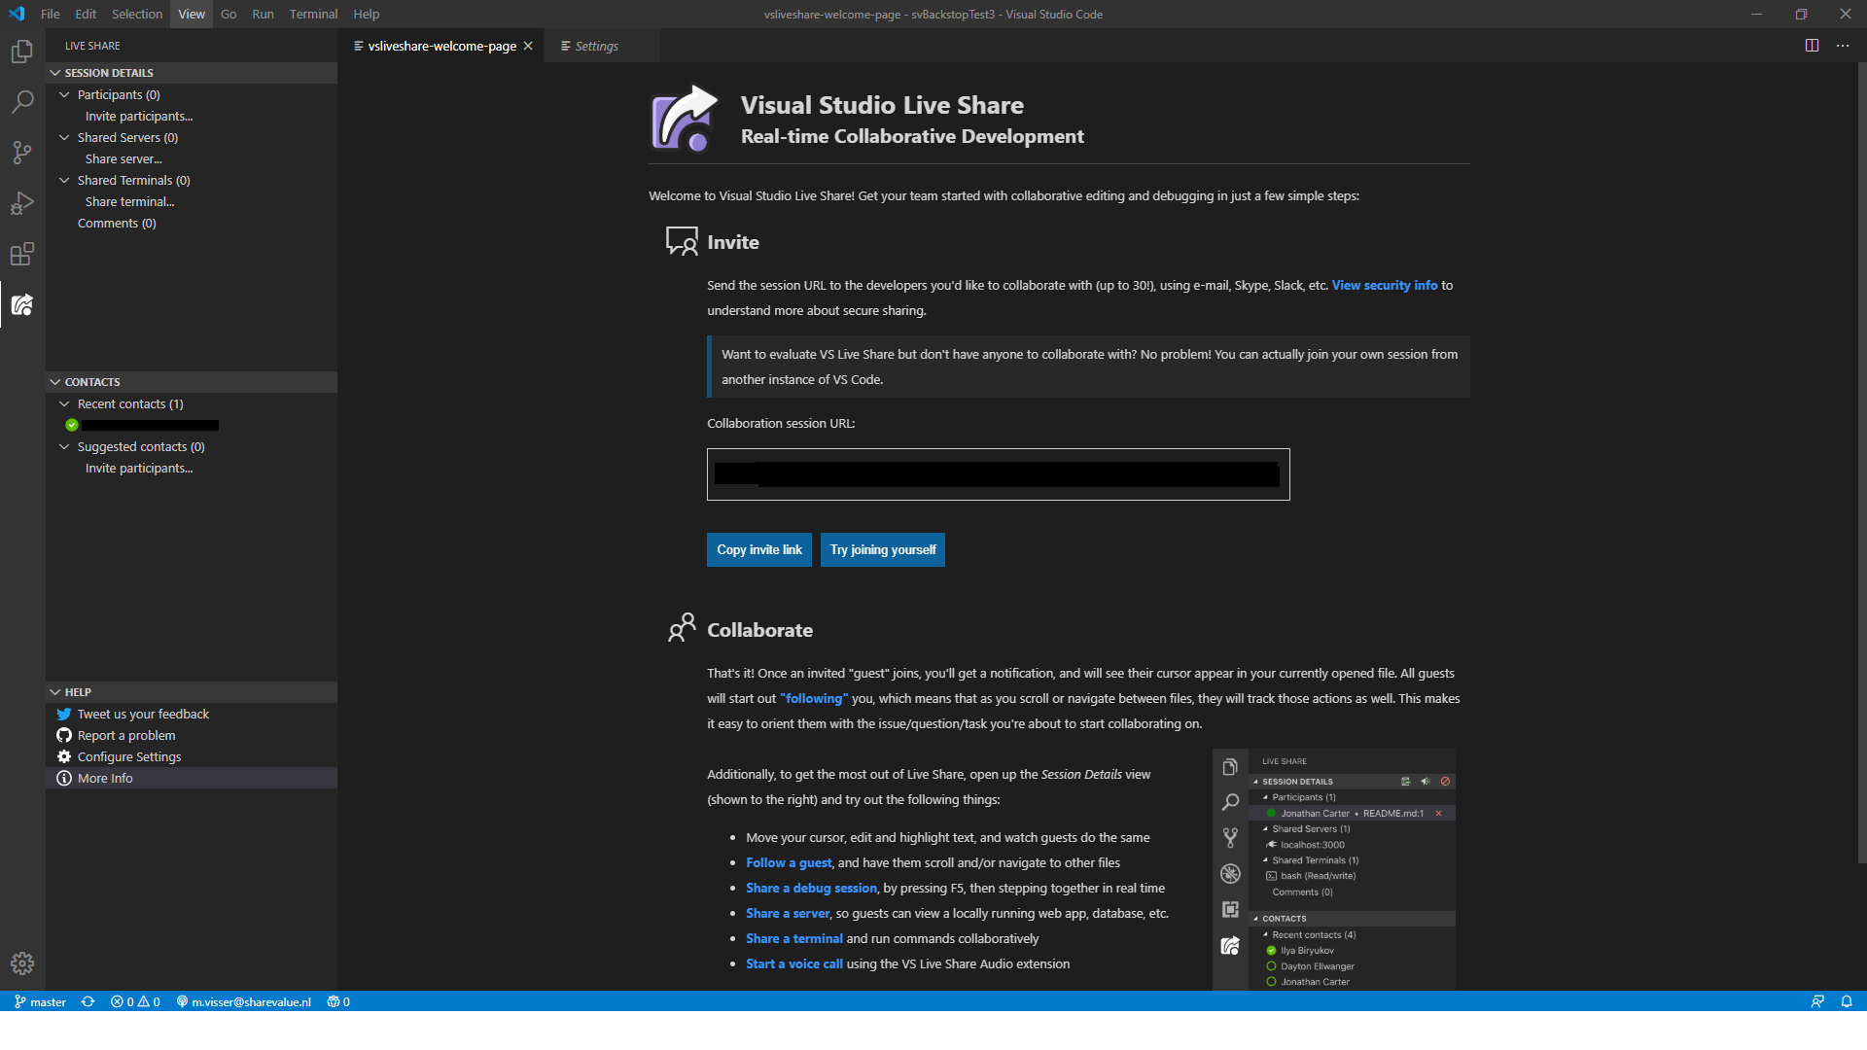Close the vsliveshare-welcome-page tab
Screen dimensions: 1867x1050
pos(528,46)
